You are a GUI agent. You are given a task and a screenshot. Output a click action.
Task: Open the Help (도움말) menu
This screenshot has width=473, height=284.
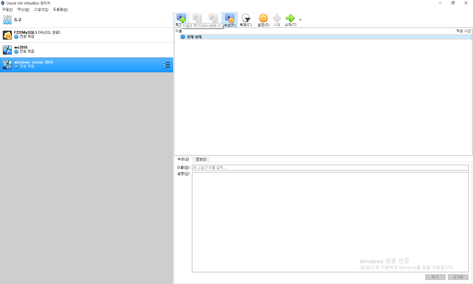[60, 9]
